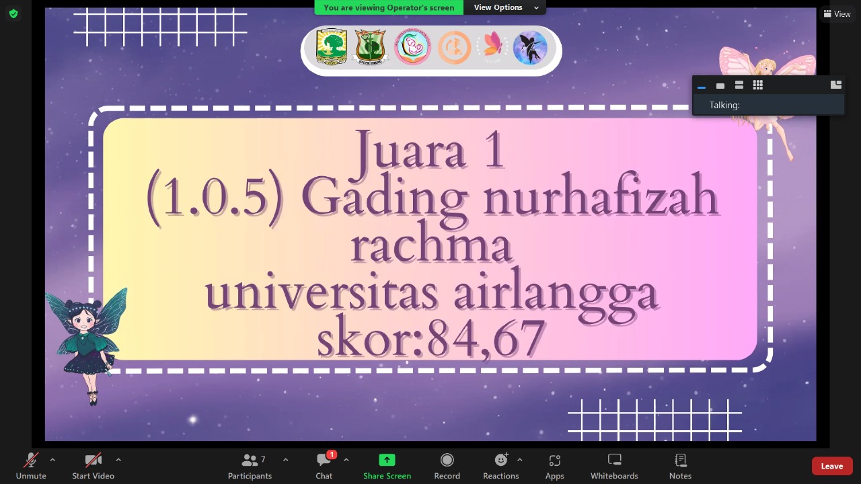Click the green Share Screen button

[x=387, y=466]
